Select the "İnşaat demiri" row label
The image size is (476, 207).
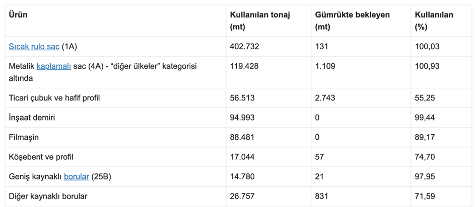32,118
